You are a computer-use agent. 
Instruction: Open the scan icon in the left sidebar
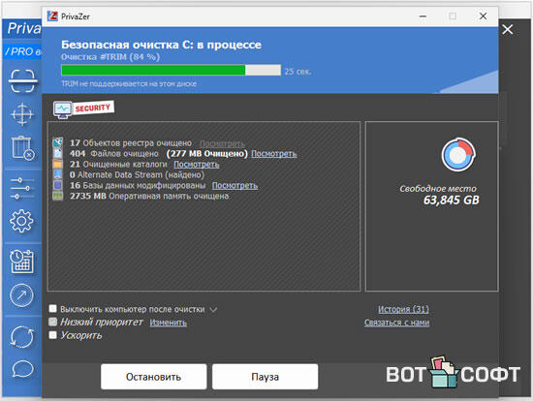pos(22,81)
